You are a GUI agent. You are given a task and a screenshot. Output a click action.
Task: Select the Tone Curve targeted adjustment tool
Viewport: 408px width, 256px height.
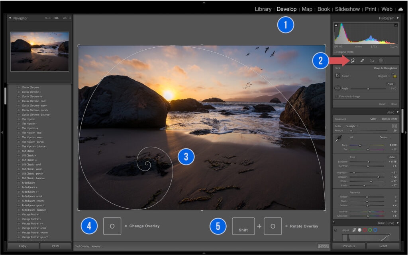(x=335, y=230)
